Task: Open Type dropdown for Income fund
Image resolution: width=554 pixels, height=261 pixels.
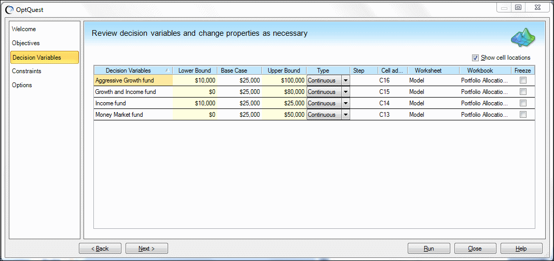Action: (x=346, y=103)
